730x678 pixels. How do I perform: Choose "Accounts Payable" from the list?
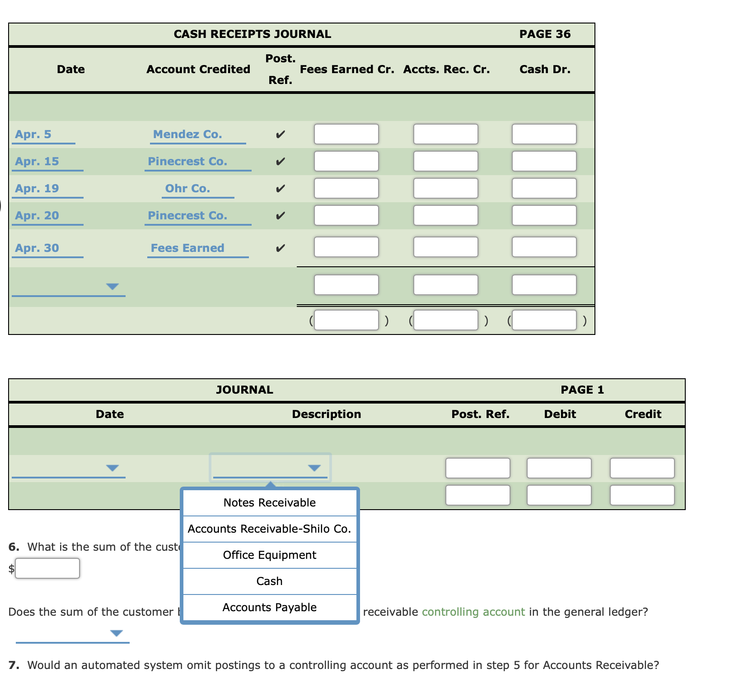tap(270, 607)
